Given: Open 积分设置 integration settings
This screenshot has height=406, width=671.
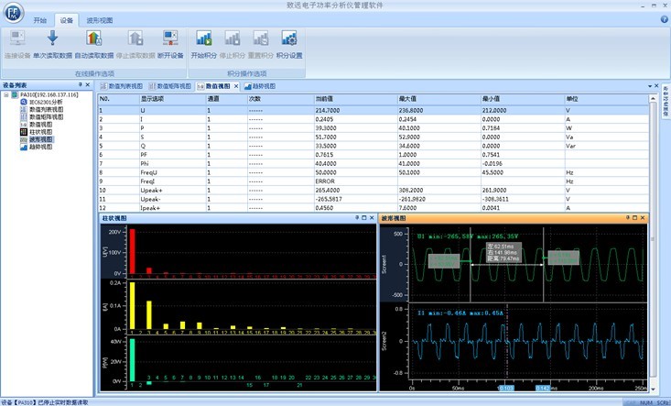Looking at the screenshot, I should click(x=289, y=38).
